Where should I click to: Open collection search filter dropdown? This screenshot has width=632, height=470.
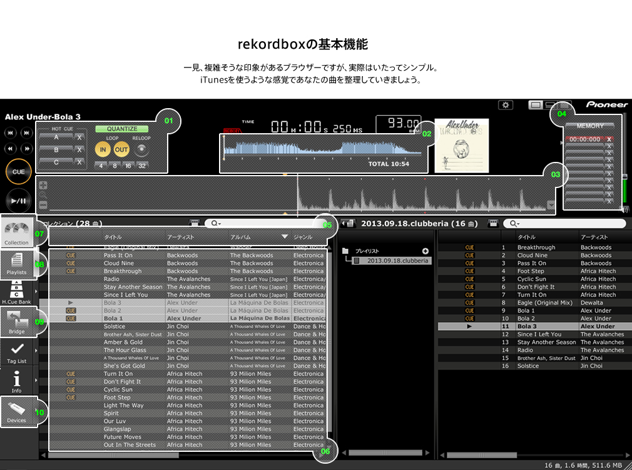point(216,223)
